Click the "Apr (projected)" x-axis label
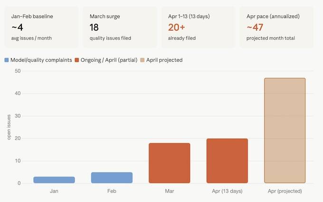This screenshot has width=323, height=202. 285,192
